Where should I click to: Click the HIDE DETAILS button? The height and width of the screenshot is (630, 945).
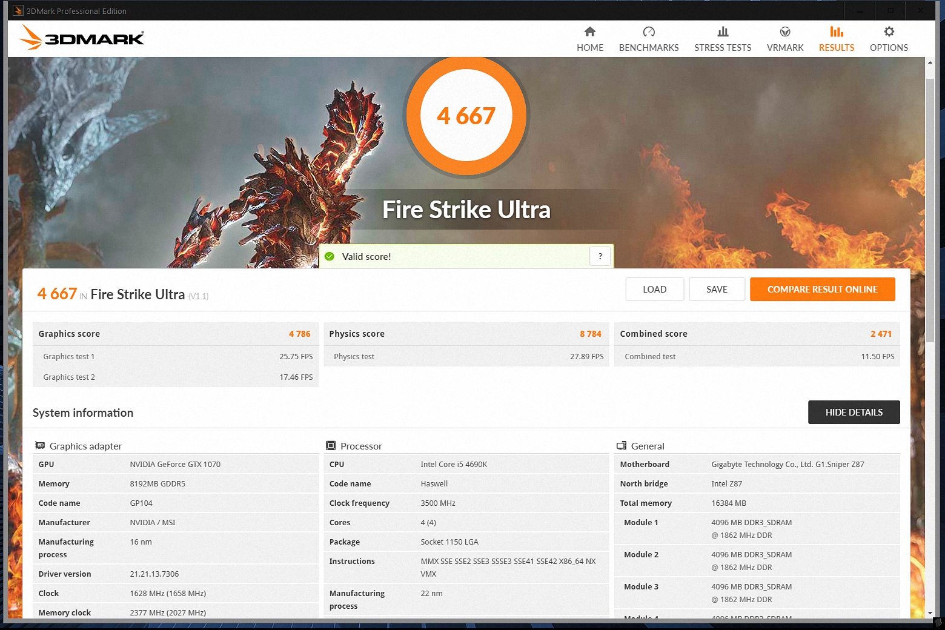[854, 412]
